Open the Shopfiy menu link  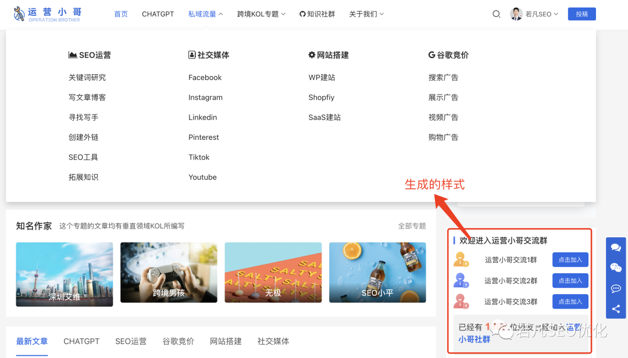pyautogui.click(x=321, y=97)
